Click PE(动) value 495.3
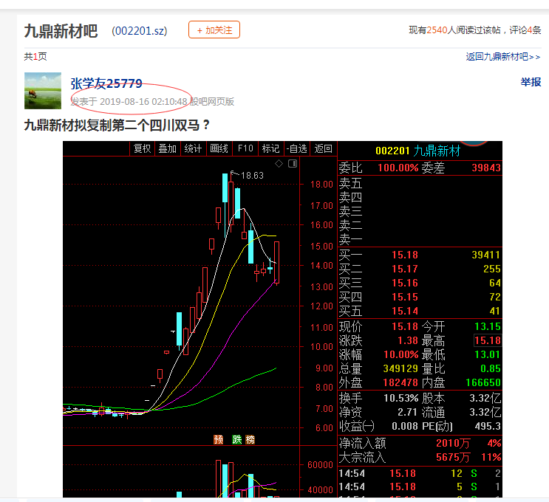Screen dimensions: 549x502 (x=488, y=426)
